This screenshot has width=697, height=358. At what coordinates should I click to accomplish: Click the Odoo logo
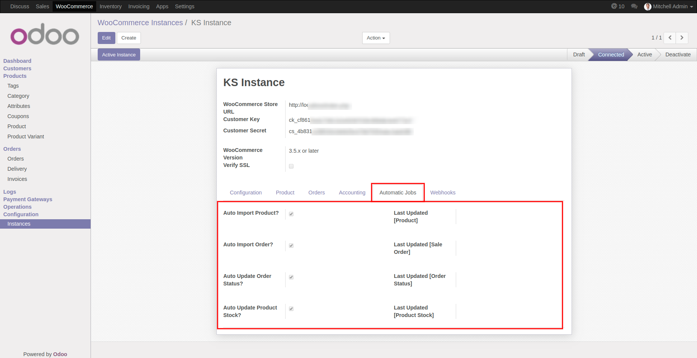point(45,35)
